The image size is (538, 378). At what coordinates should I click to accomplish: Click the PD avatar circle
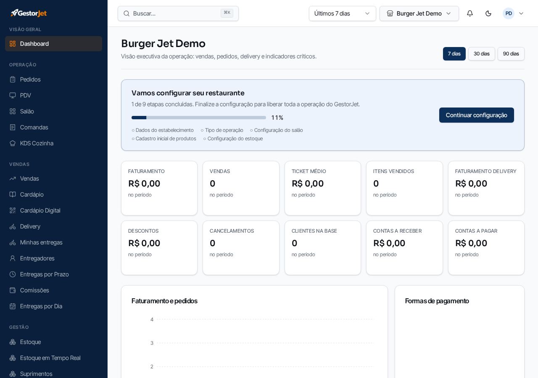509,13
